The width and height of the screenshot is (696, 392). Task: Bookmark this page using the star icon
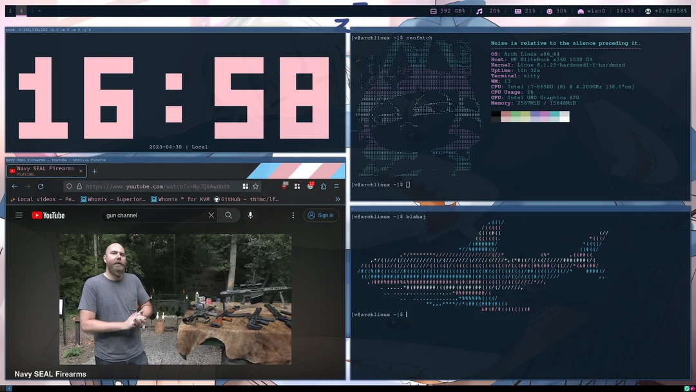(255, 186)
